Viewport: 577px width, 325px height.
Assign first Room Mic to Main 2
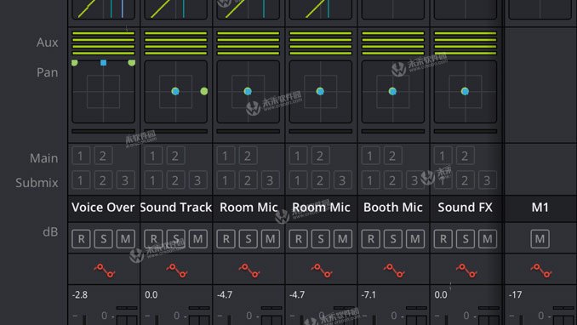[248, 156]
